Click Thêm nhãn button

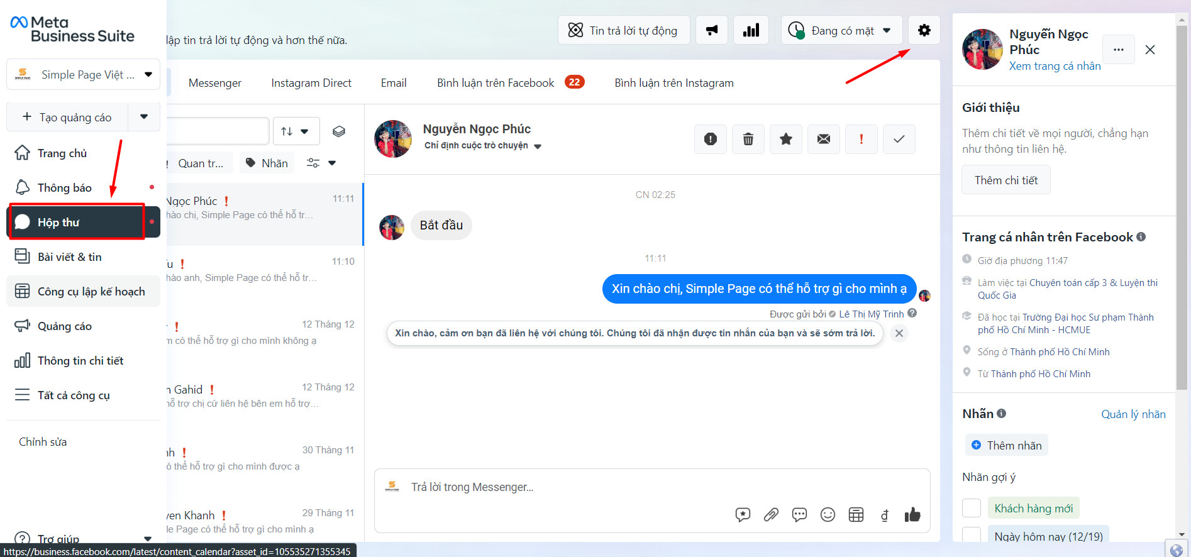tap(1006, 445)
